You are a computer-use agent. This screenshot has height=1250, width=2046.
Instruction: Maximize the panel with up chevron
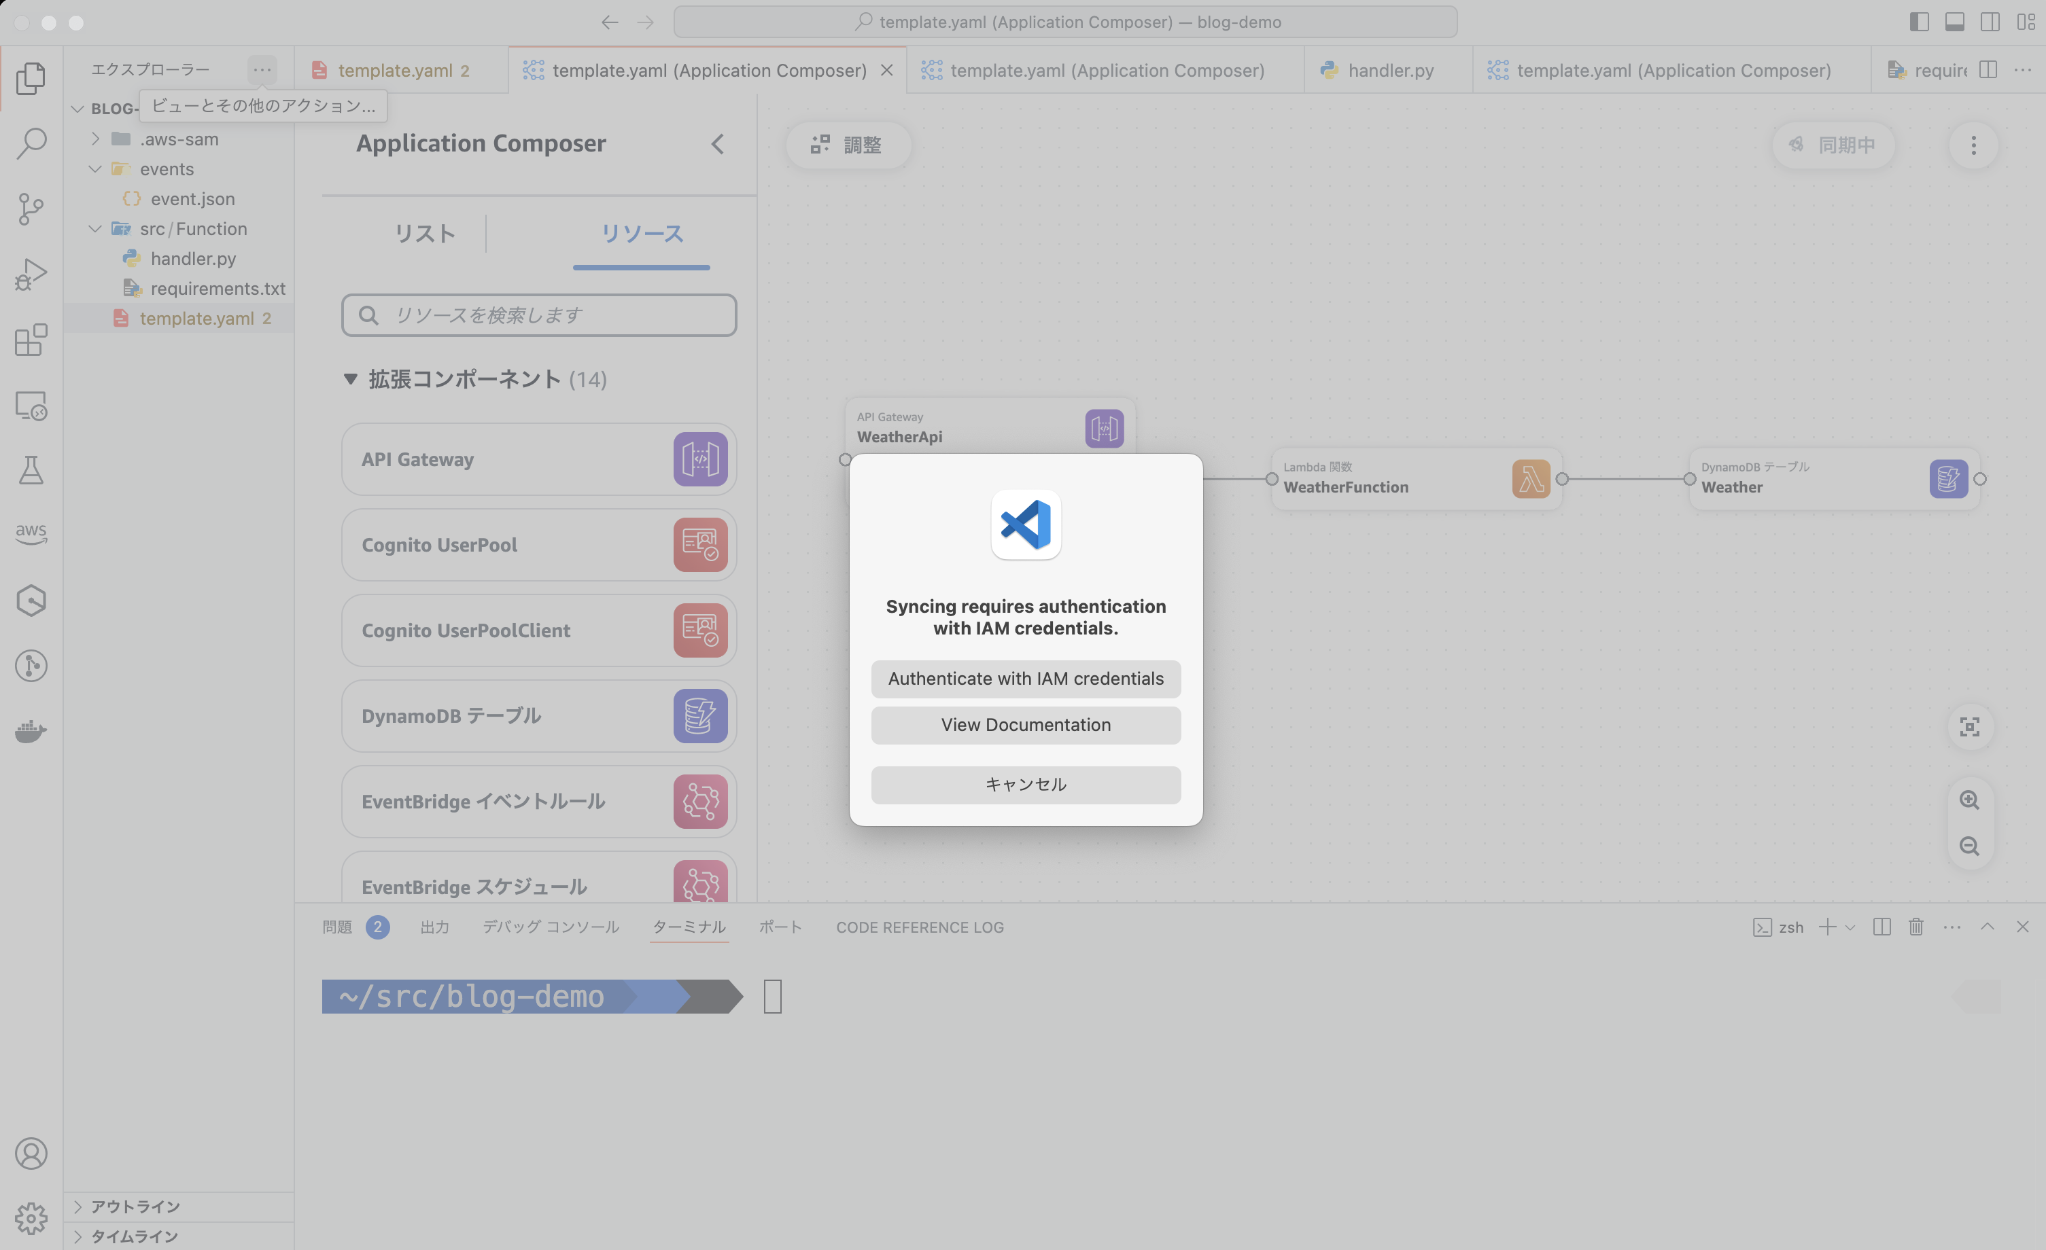[1986, 927]
